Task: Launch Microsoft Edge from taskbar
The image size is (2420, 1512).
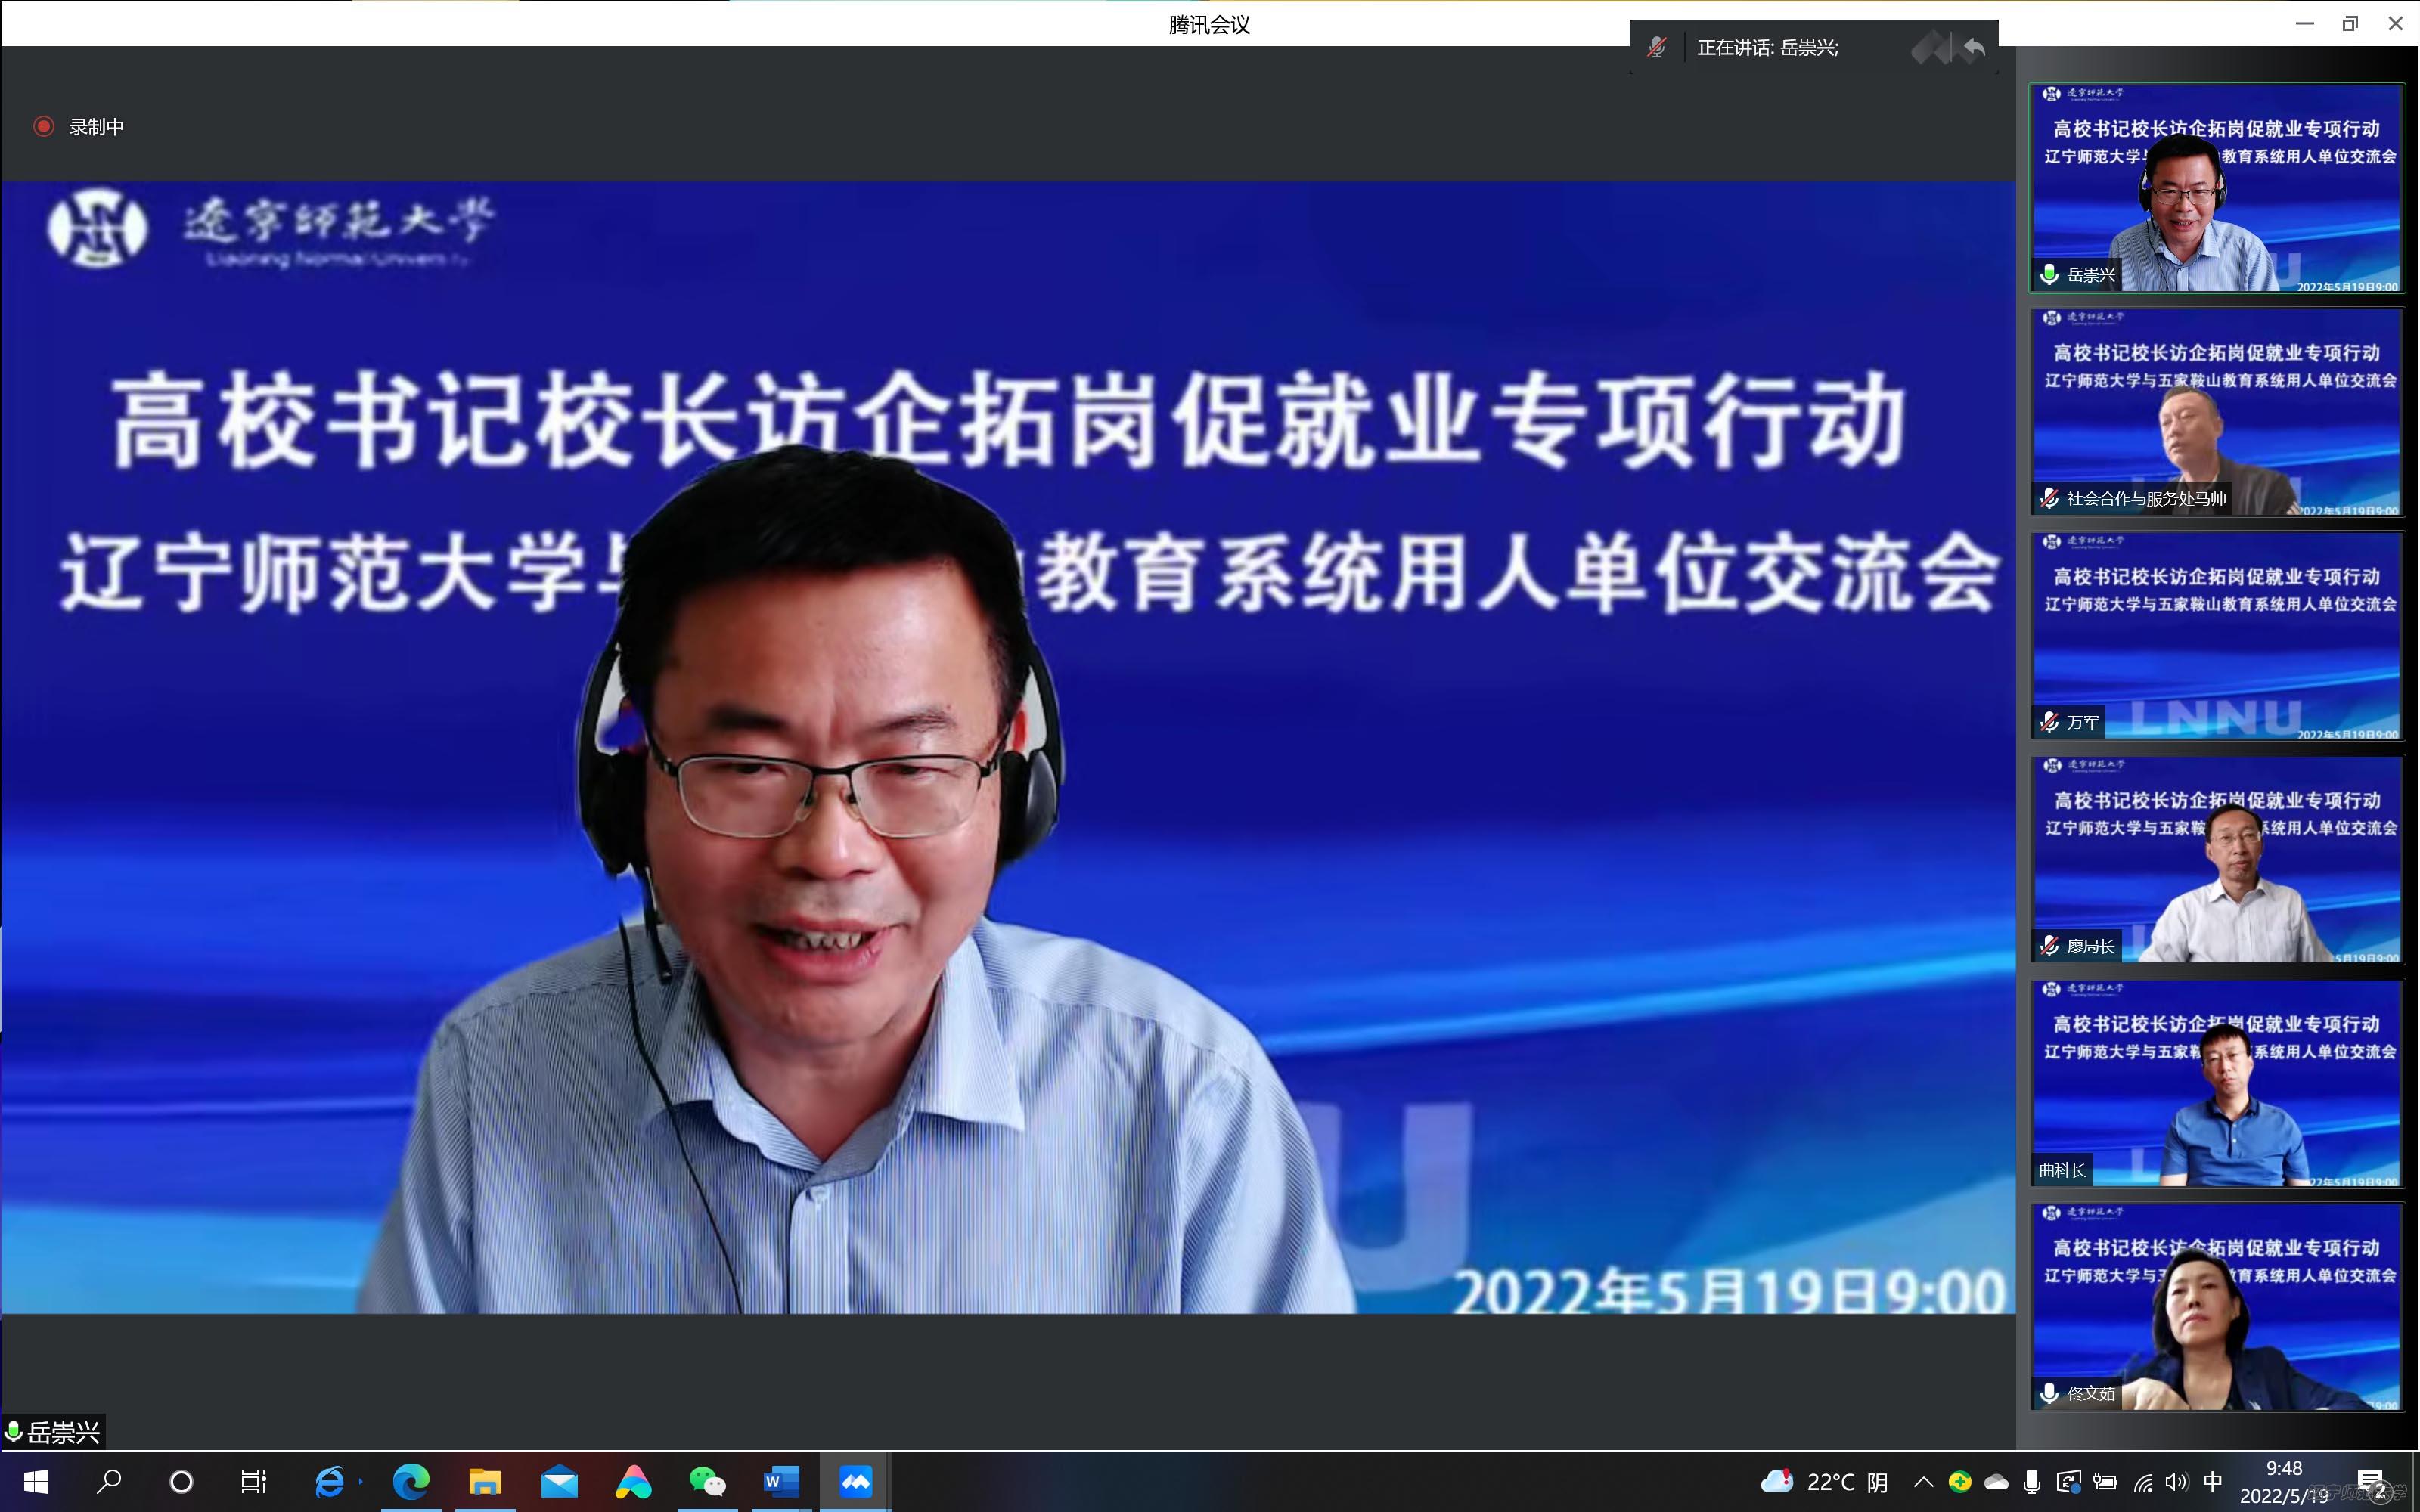Action: [x=411, y=1481]
